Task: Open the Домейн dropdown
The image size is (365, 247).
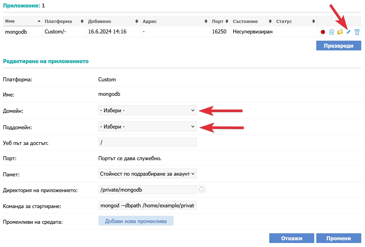Action: pos(147,110)
